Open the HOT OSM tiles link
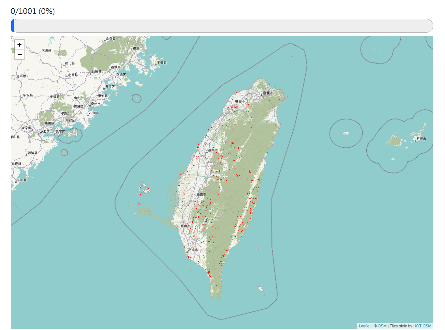This screenshot has width=445, height=330. coord(422,326)
